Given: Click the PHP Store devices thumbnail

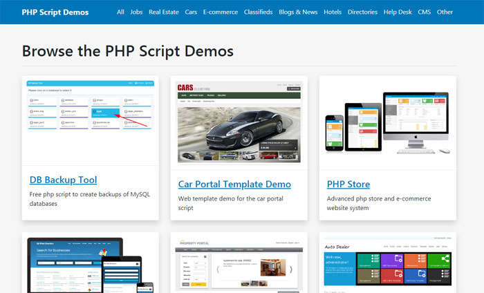Looking at the screenshot, I should (x=388, y=122).
